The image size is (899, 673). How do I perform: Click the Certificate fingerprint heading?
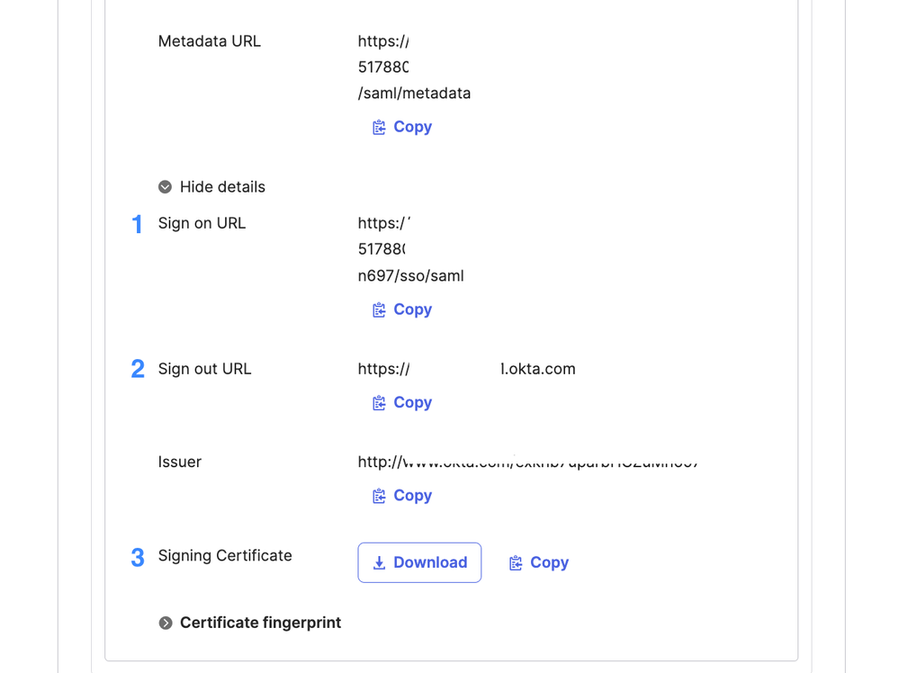coord(260,623)
